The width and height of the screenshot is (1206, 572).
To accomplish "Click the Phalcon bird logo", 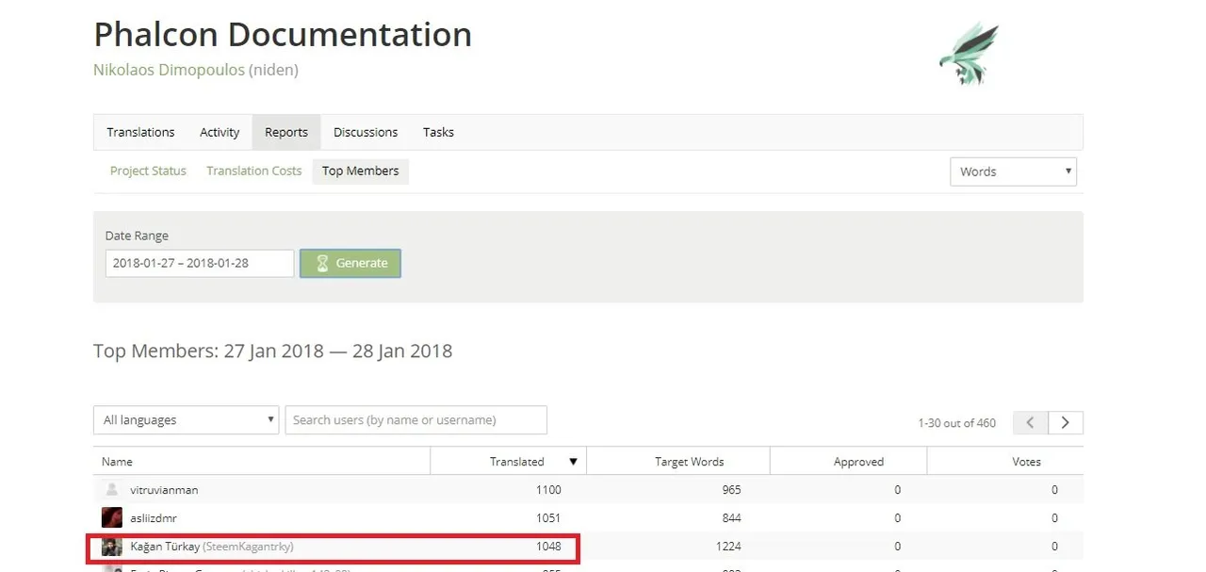I will click(x=970, y=54).
